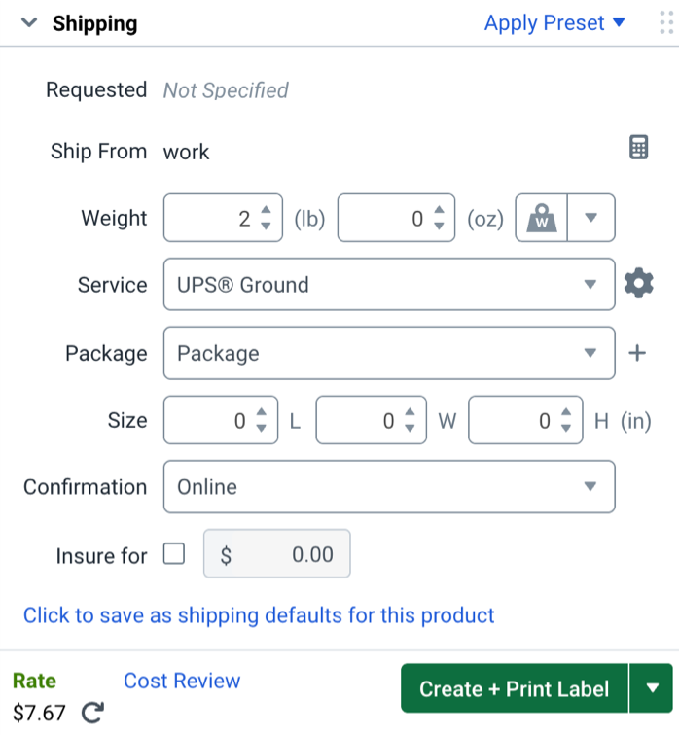The width and height of the screenshot is (679, 735).
Task: Enable the Insure for checkbox
Action: [x=174, y=553]
